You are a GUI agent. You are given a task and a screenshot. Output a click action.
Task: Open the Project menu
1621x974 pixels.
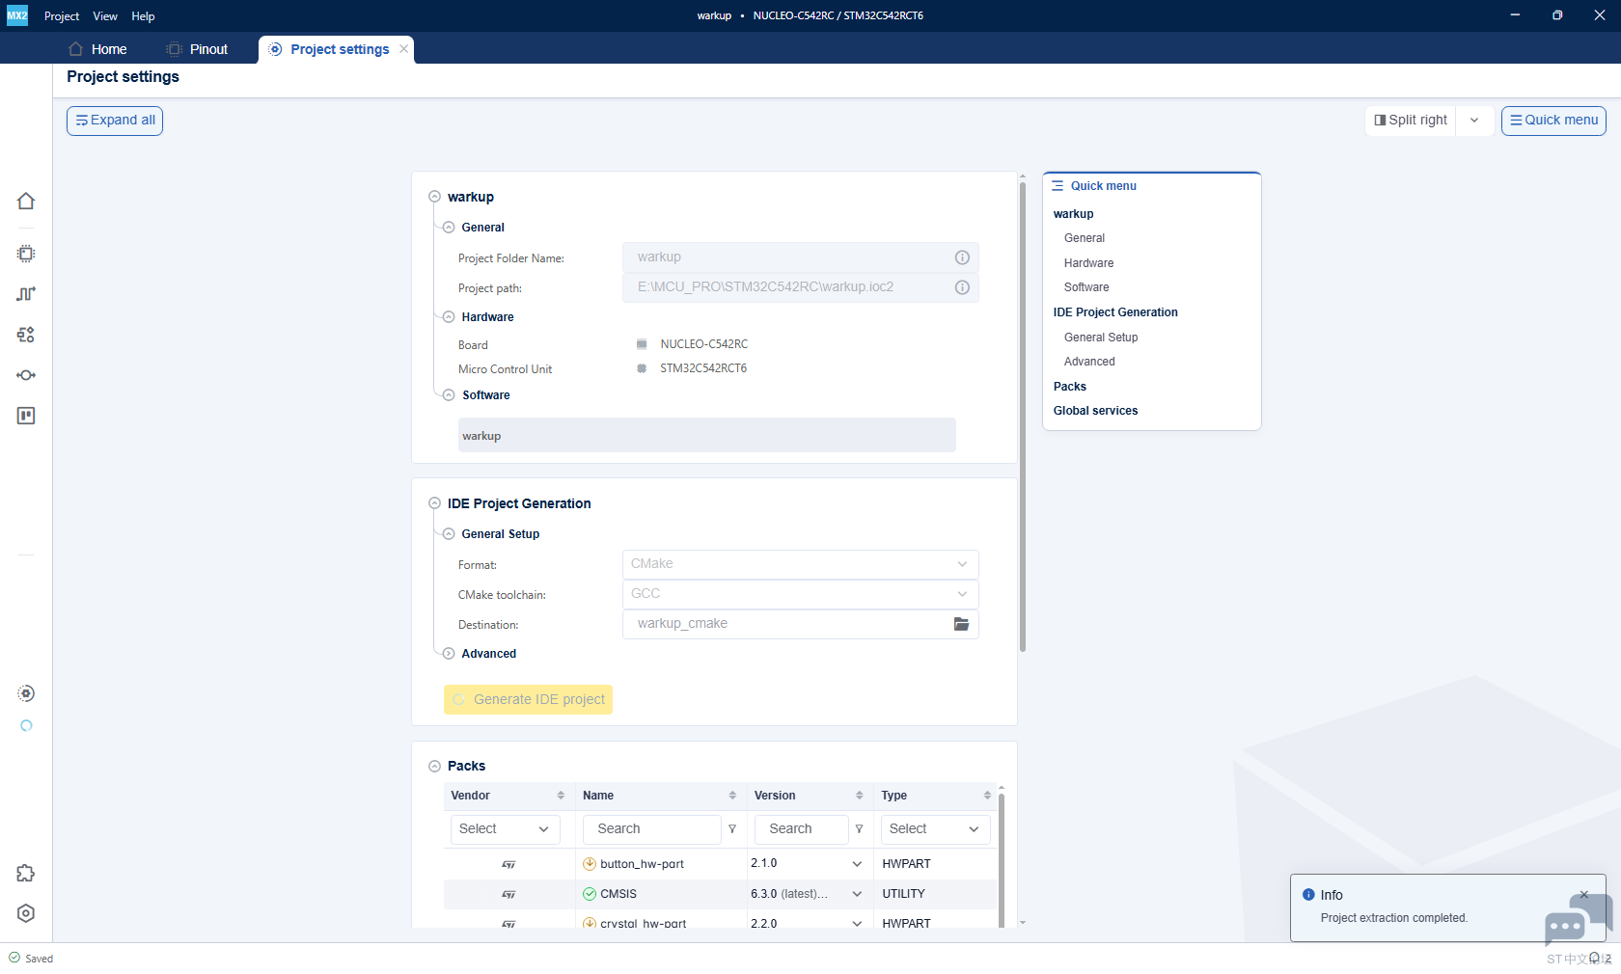click(x=62, y=16)
